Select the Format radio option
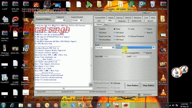The width and height of the screenshot is (192, 108). pos(148,29)
